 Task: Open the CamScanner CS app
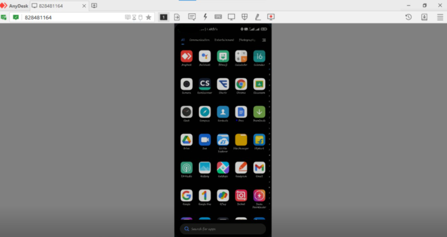point(205,84)
